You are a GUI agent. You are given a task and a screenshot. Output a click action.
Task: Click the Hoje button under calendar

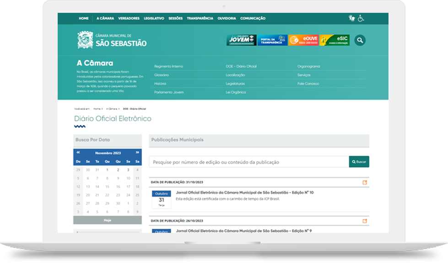(x=108, y=220)
